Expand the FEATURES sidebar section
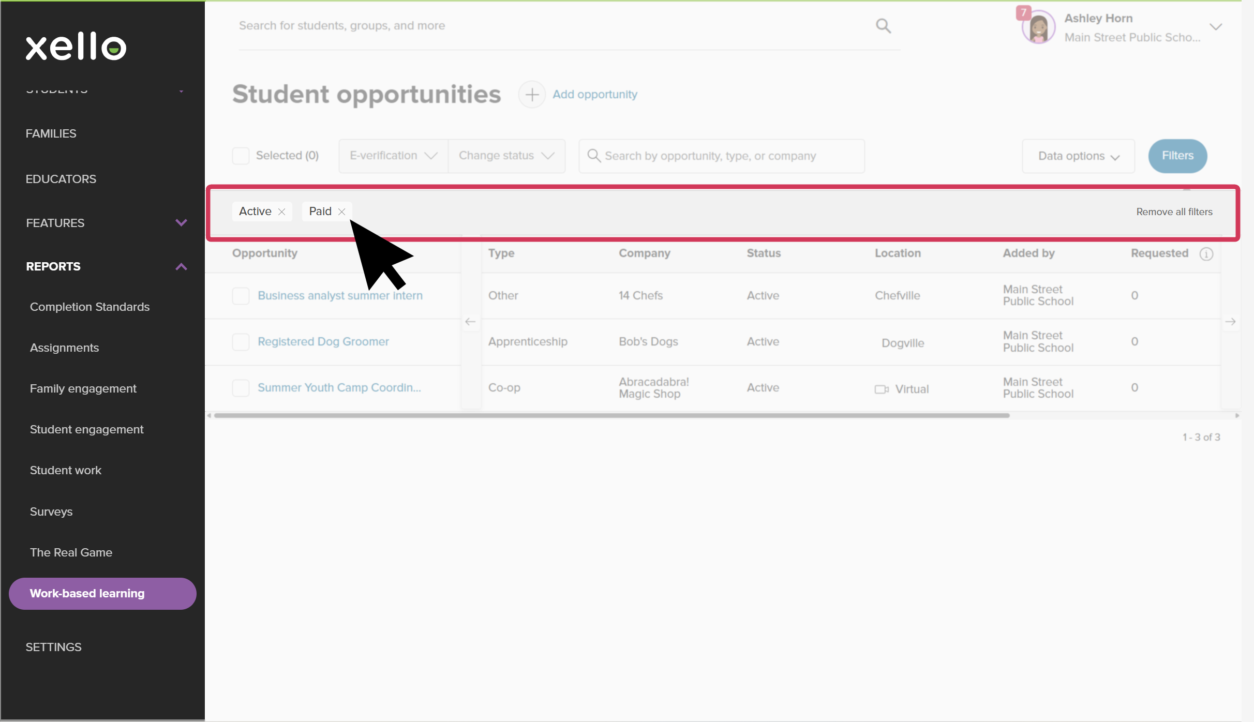 coord(181,223)
